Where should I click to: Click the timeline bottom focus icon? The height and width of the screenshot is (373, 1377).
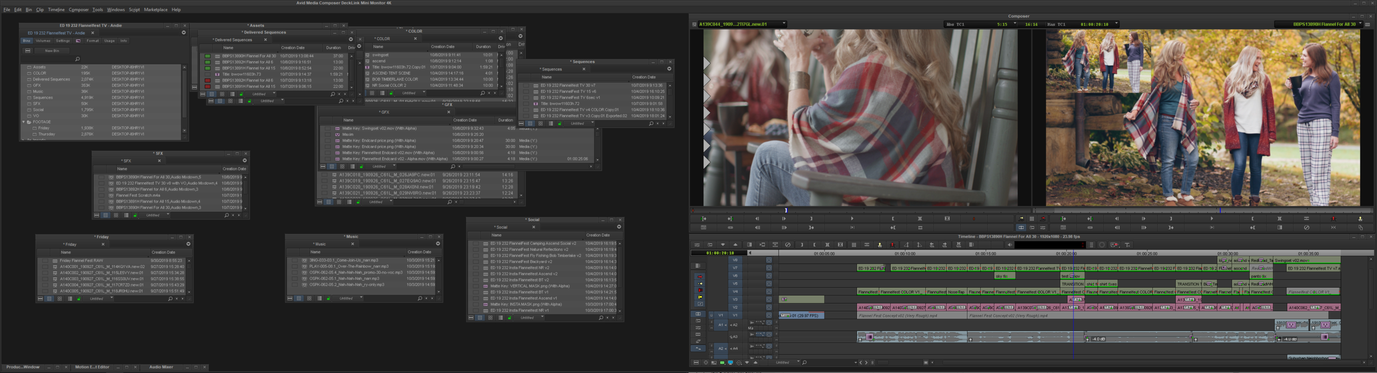[706, 363]
